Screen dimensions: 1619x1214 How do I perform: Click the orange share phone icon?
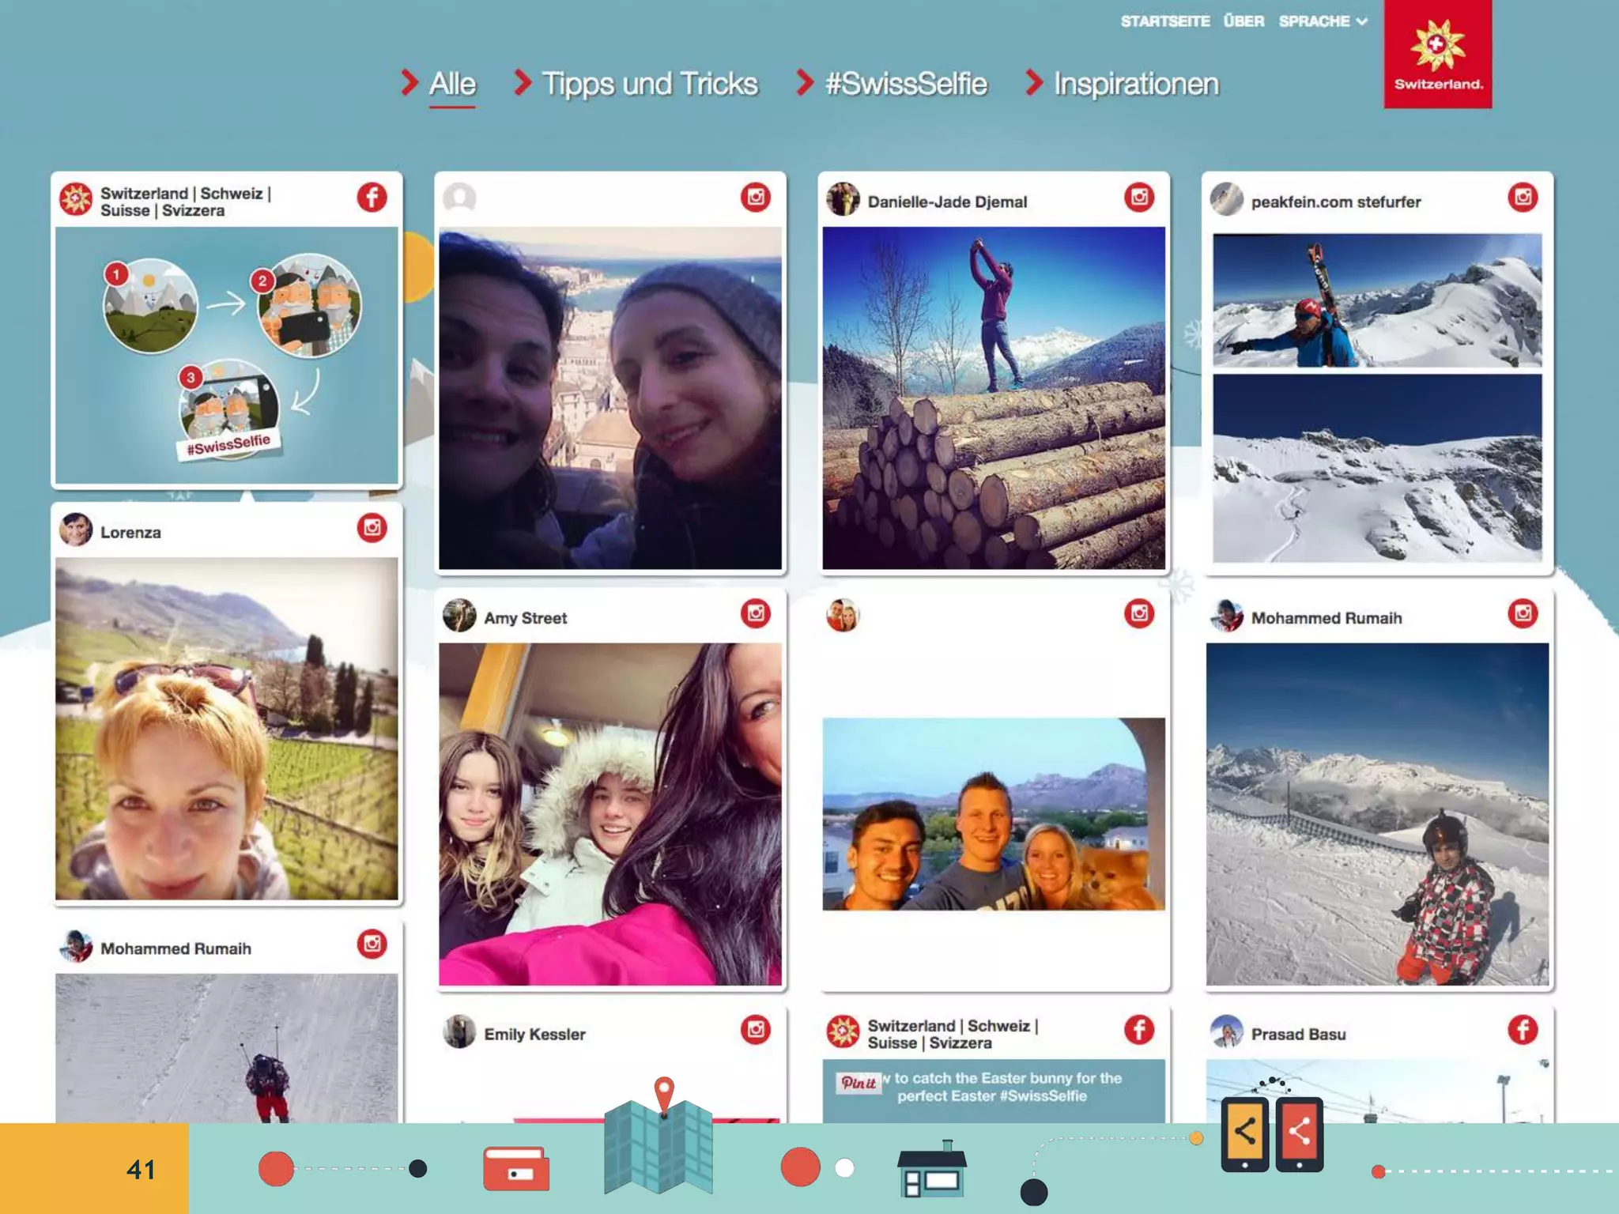pos(1245,1134)
